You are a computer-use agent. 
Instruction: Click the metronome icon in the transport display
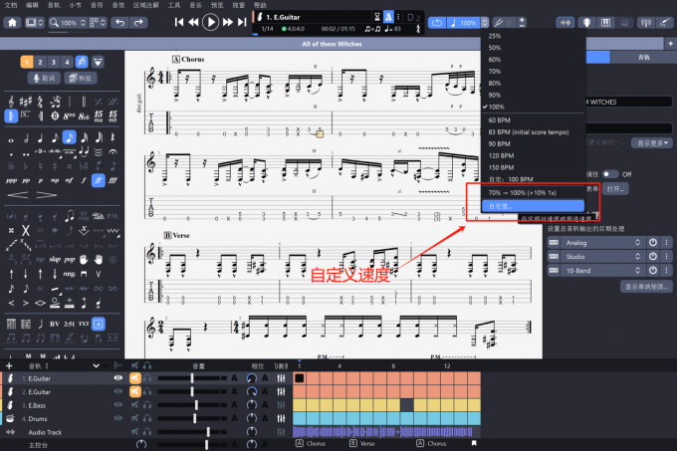pyautogui.click(x=389, y=17)
